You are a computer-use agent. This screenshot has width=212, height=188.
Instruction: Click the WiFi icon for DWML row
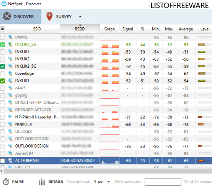[10, 37]
